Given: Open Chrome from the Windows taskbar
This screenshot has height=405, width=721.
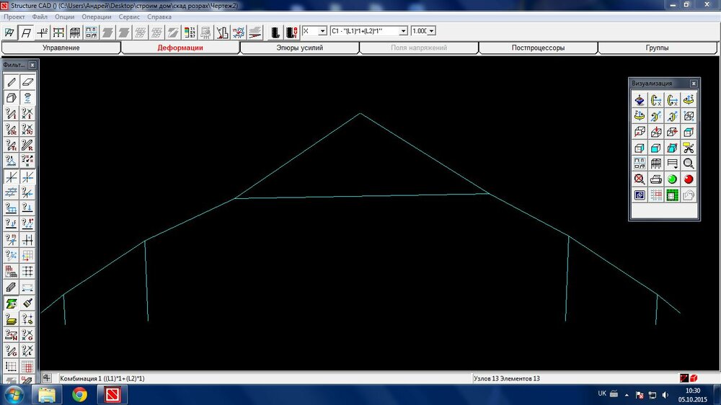Looking at the screenshot, I should tap(79, 394).
